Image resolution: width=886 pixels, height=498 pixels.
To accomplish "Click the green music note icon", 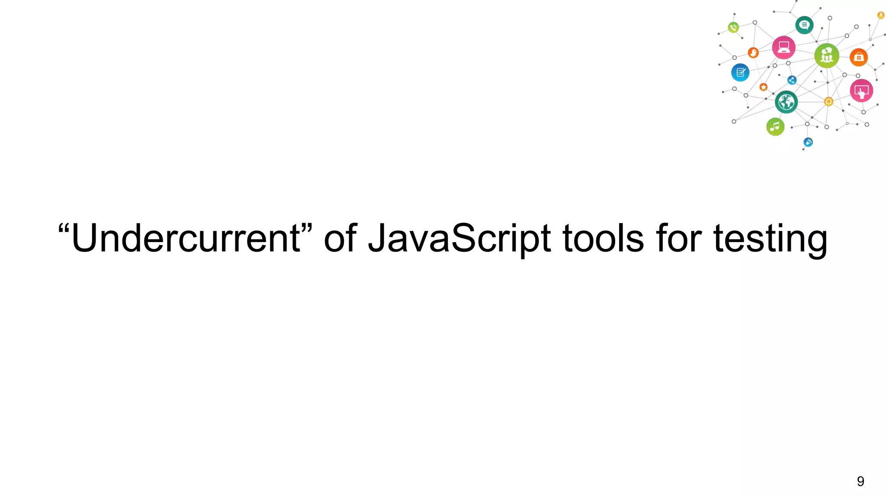I will click(x=775, y=127).
